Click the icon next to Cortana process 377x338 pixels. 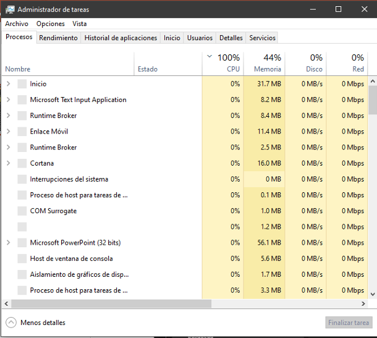22,163
